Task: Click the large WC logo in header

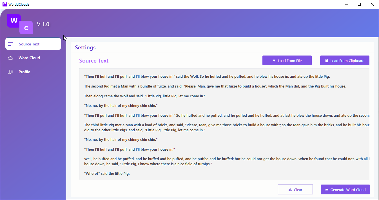Action: click(20, 24)
